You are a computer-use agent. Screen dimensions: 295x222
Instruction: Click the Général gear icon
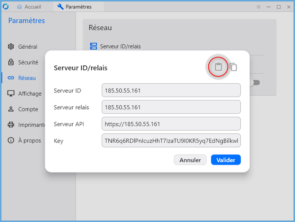[x=11, y=47]
